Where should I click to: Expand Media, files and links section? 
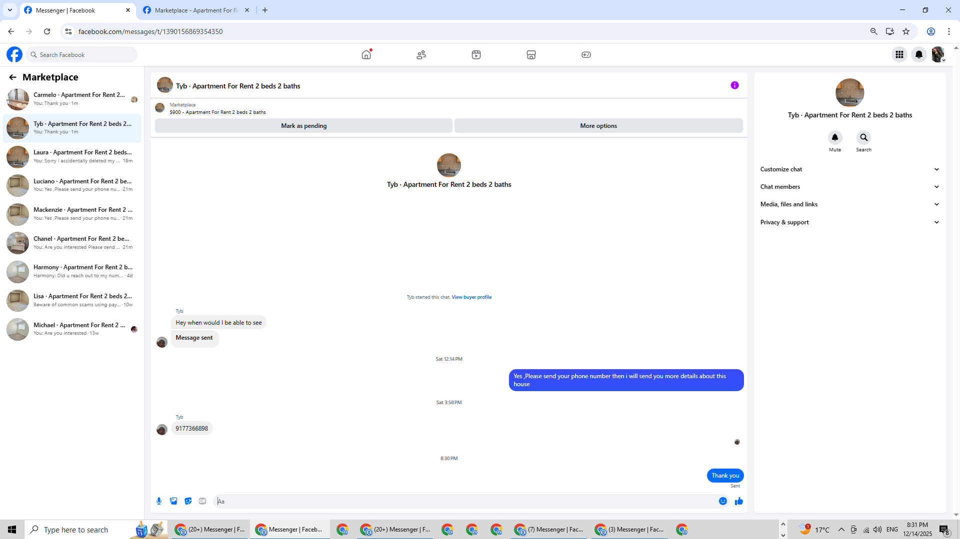click(x=849, y=204)
